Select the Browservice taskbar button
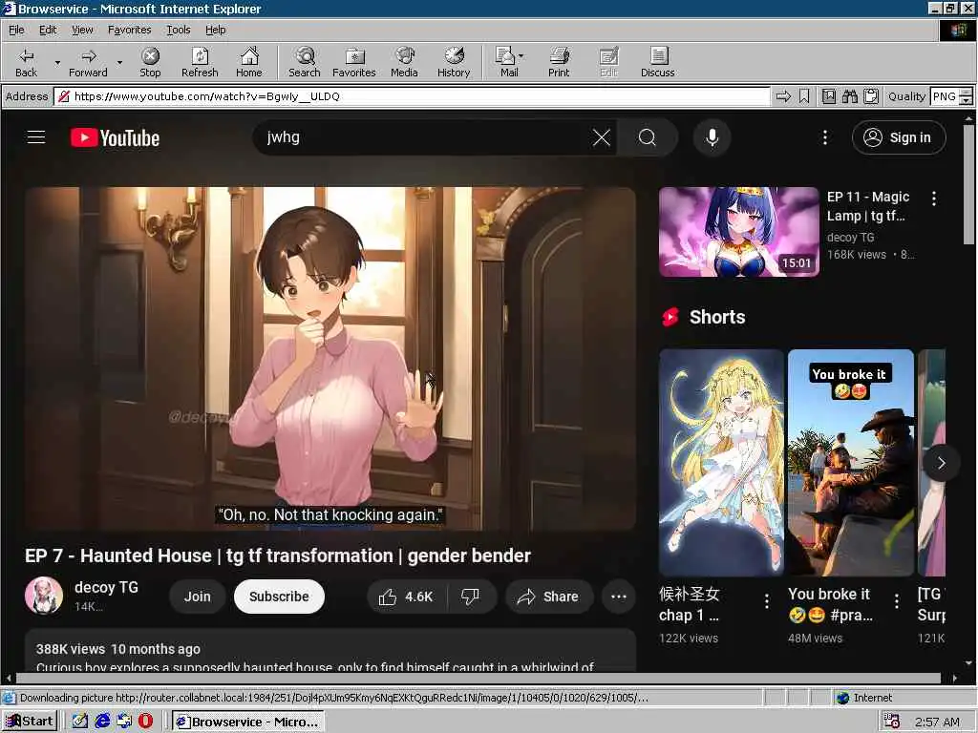 [248, 722]
